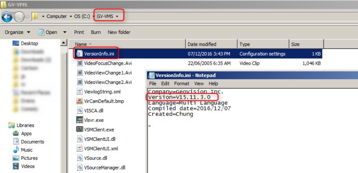
Task: Open the Organize menu
Action: [x=17, y=32]
